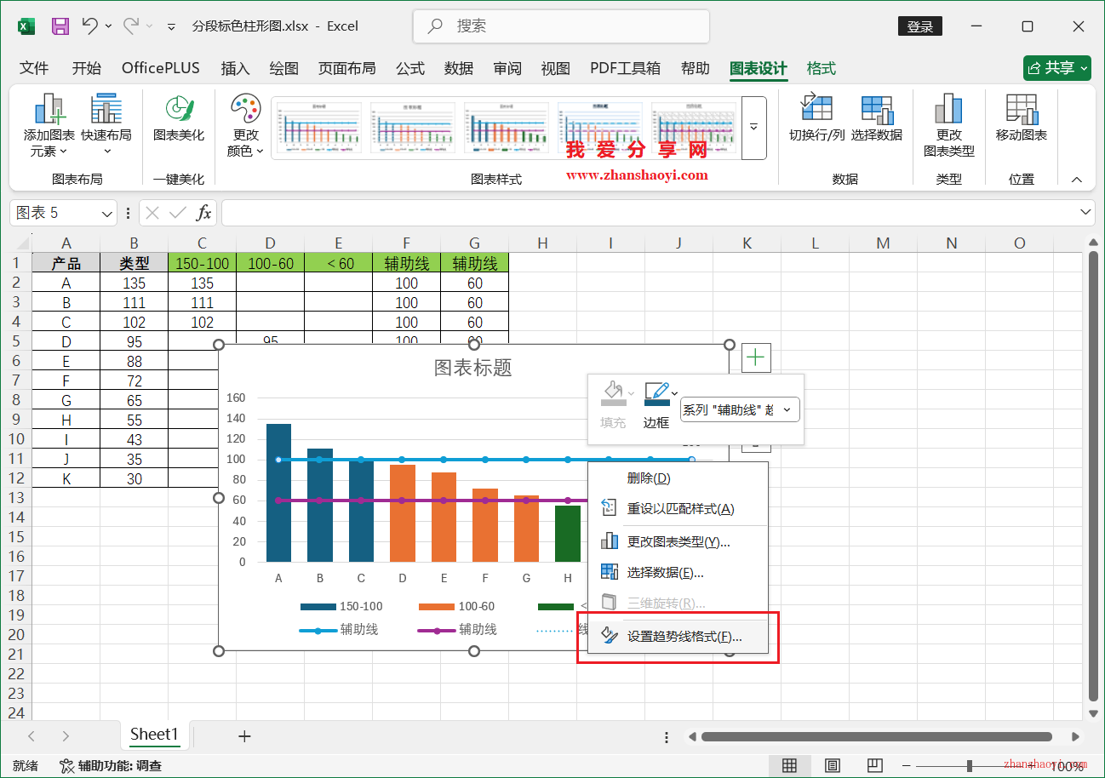Switch to the 格式 ribbon tab
Image resolution: width=1105 pixels, height=778 pixels.
coord(820,68)
